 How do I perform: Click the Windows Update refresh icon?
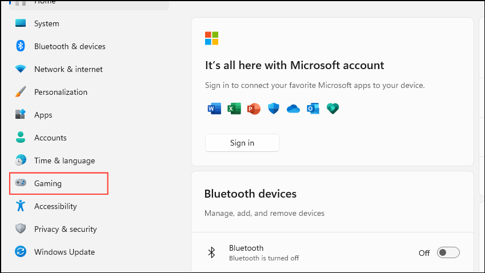pyautogui.click(x=21, y=251)
